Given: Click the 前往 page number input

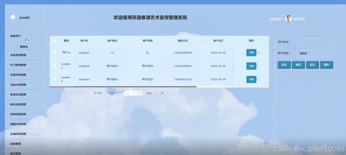Looking at the screenshot, I should [x=156, y=93].
